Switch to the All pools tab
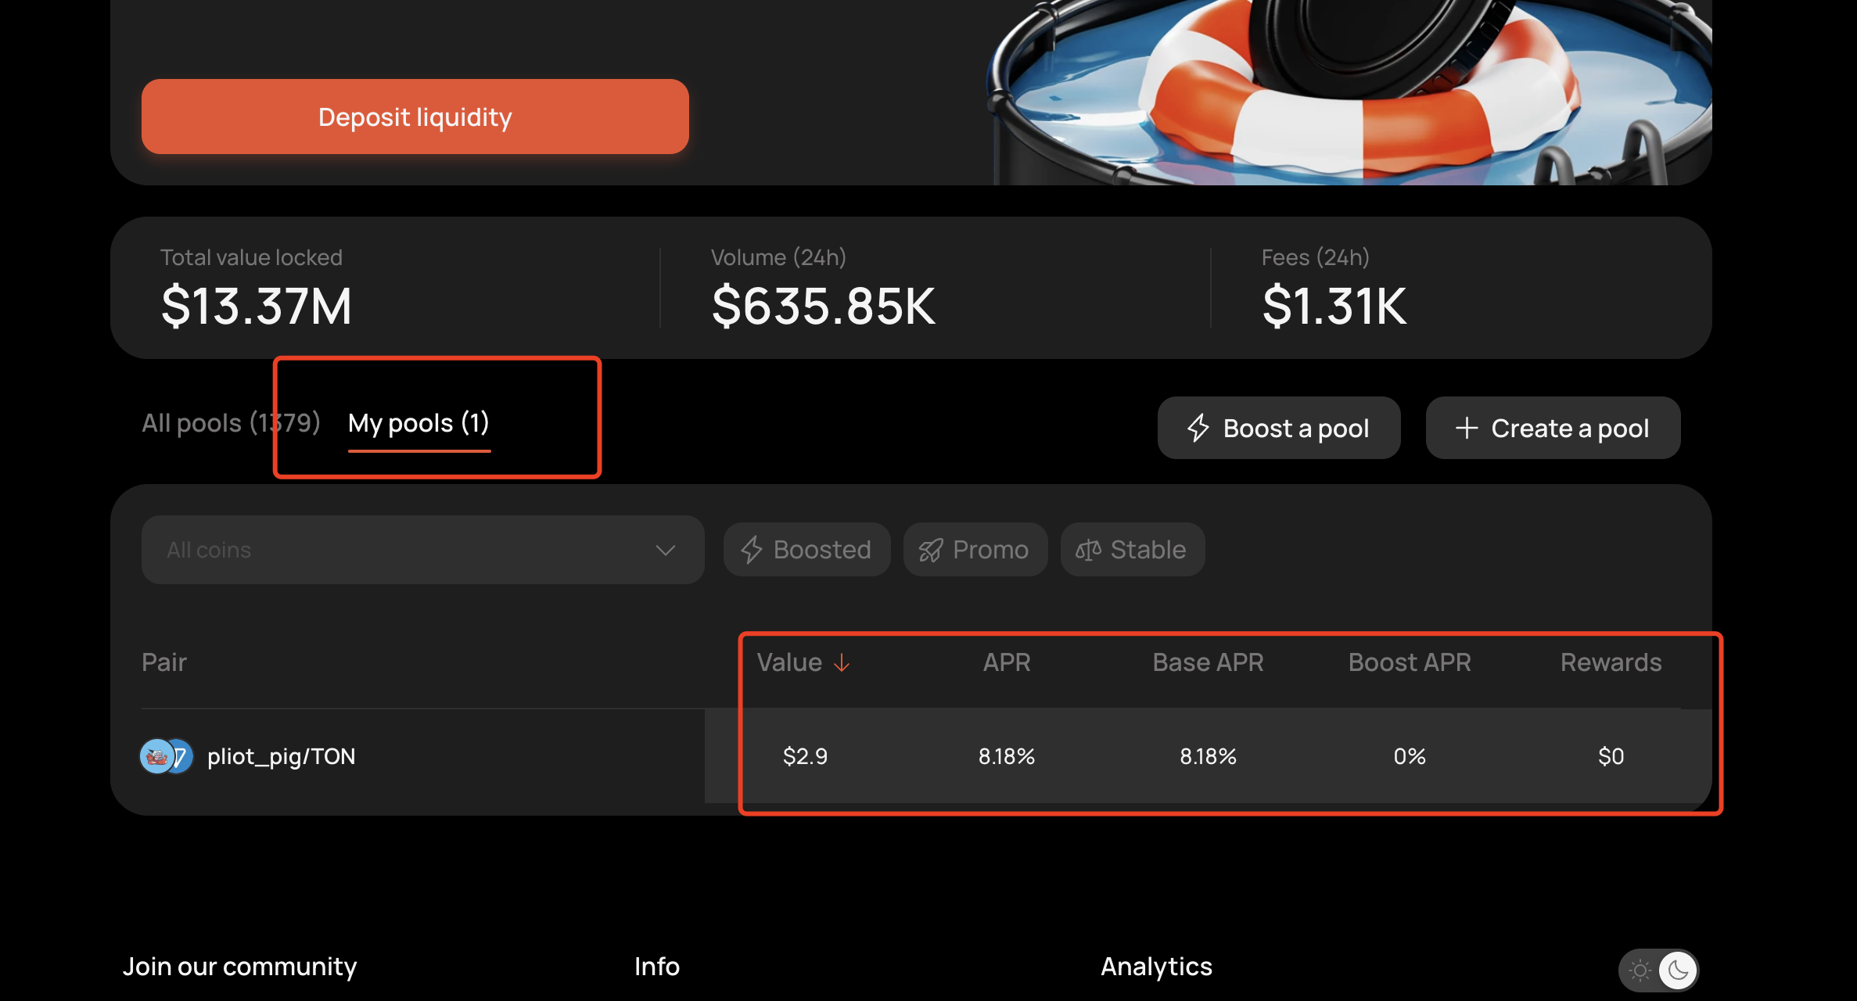Screen dimensions: 1857x1001 231,423
